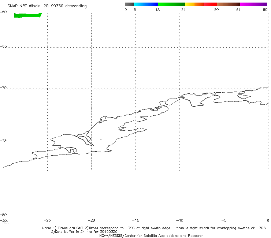Click the latitude label "-75"
Screen dimensions: 271x238
coord(3,141)
